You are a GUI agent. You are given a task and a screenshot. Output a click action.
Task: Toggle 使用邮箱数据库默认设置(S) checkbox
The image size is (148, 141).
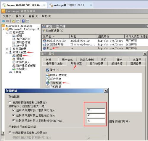(x=10, y=132)
